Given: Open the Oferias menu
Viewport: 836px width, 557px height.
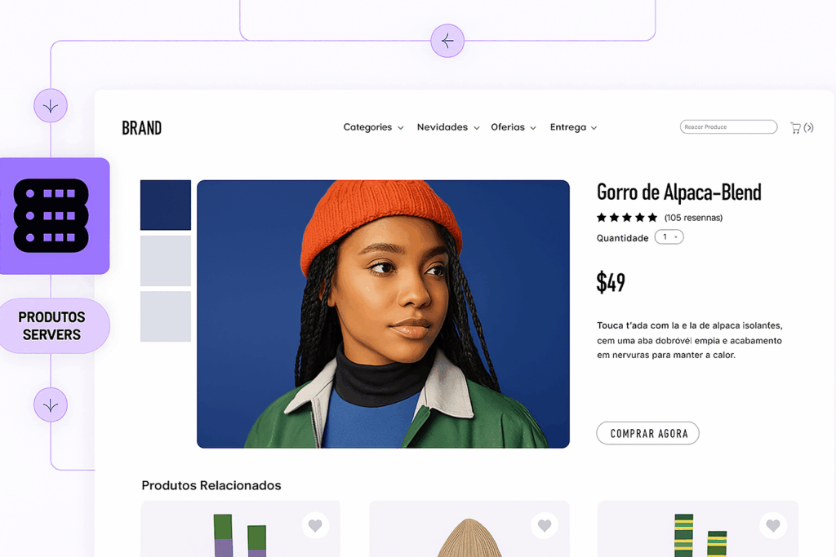Looking at the screenshot, I should click(513, 127).
